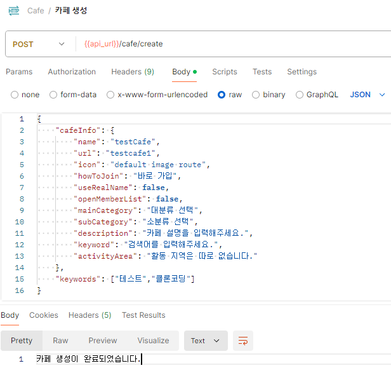391x368 pixels.
Task: Open the Headers (9) request tab
Action: (x=133, y=72)
